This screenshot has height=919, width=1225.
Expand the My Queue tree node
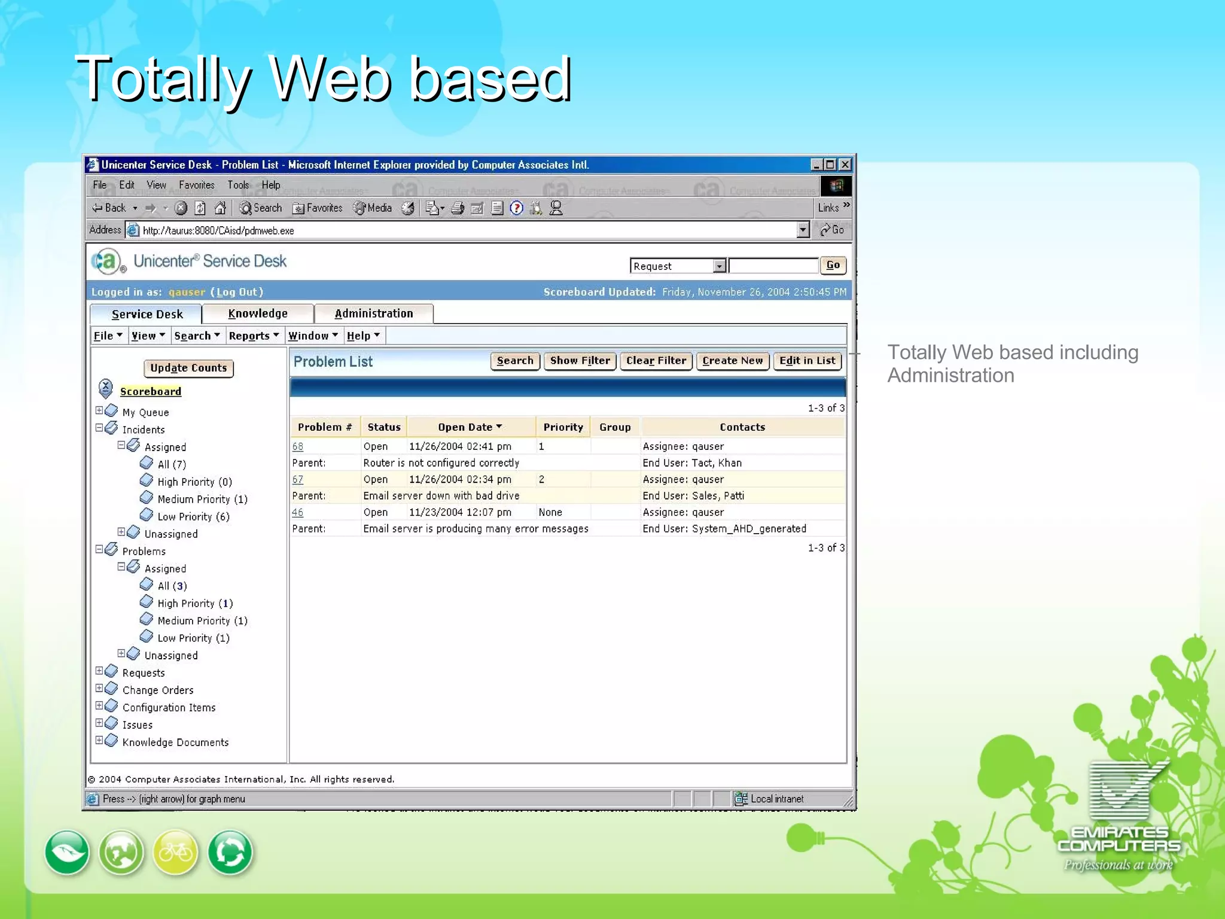coord(99,410)
